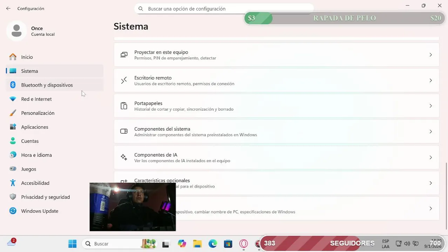Click the ESP LAA language indicator

pos(386,244)
